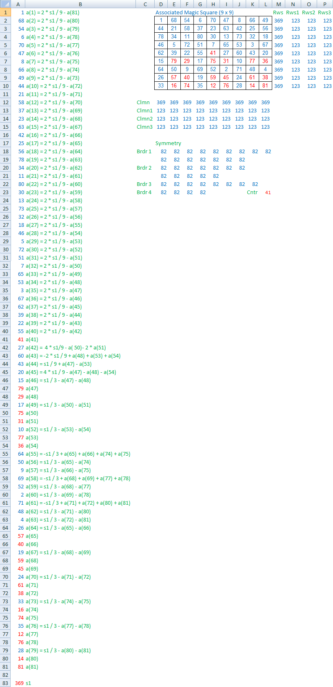Click the 'Rws' label cell
Screen dimensions: 333x687
click(x=278, y=12)
